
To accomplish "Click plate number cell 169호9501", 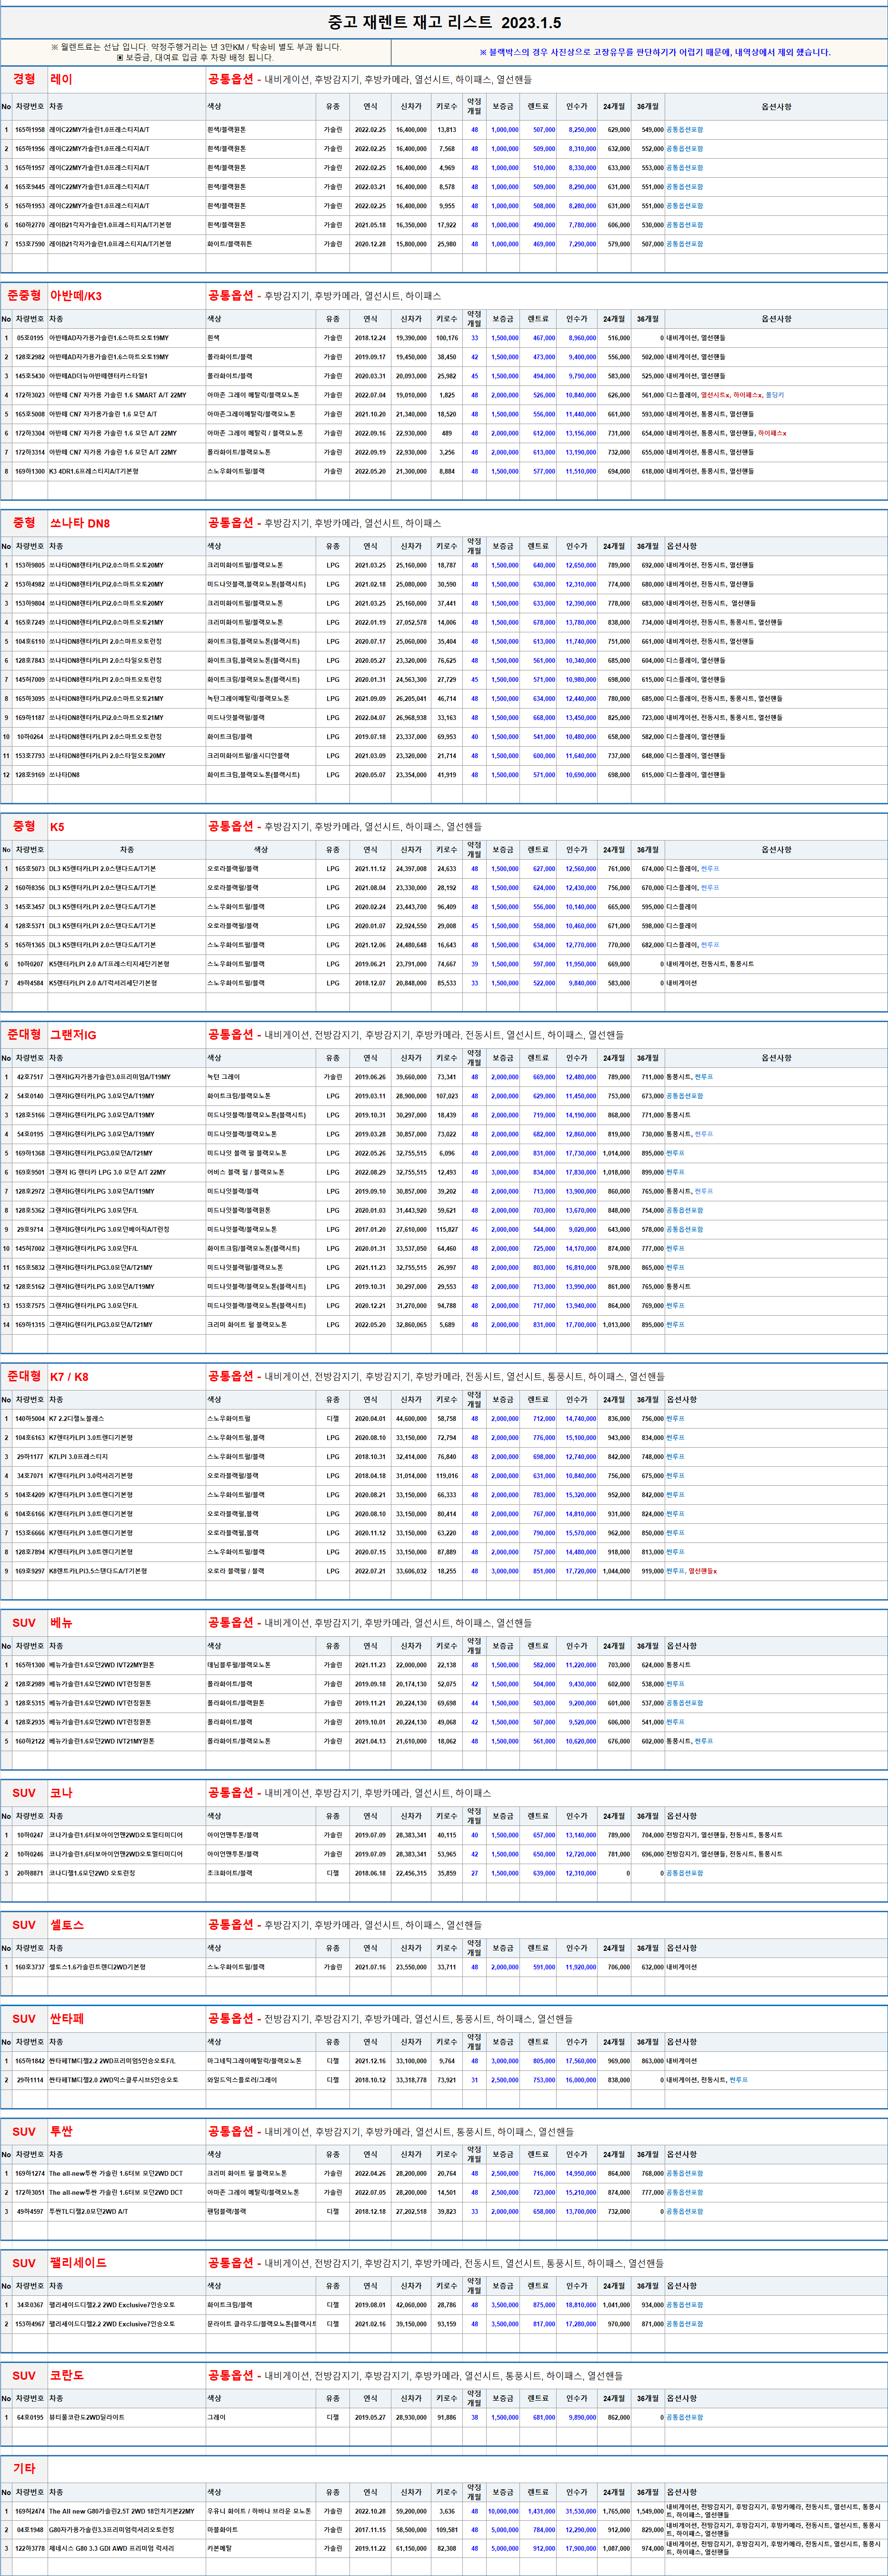I will coord(30,1172).
